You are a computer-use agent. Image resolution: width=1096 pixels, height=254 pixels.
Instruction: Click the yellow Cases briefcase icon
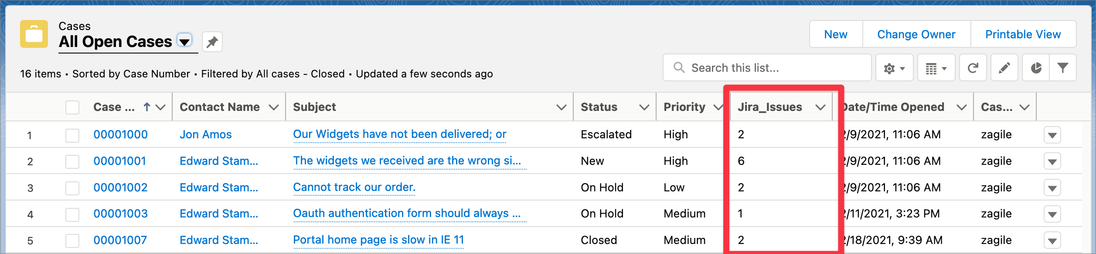[34, 34]
